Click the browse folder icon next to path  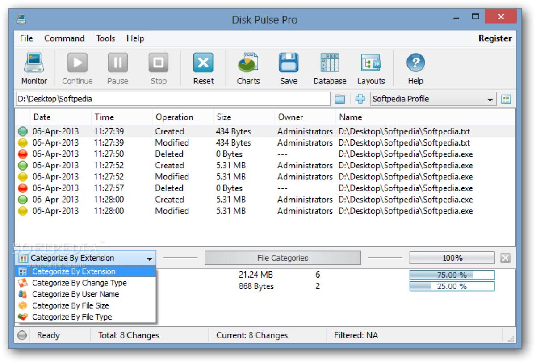[341, 99]
